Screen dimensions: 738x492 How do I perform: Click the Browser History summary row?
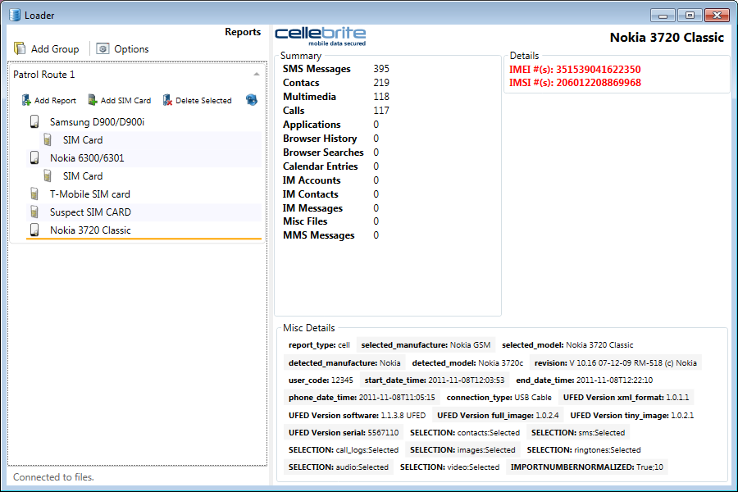pyautogui.click(x=331, y=139)
